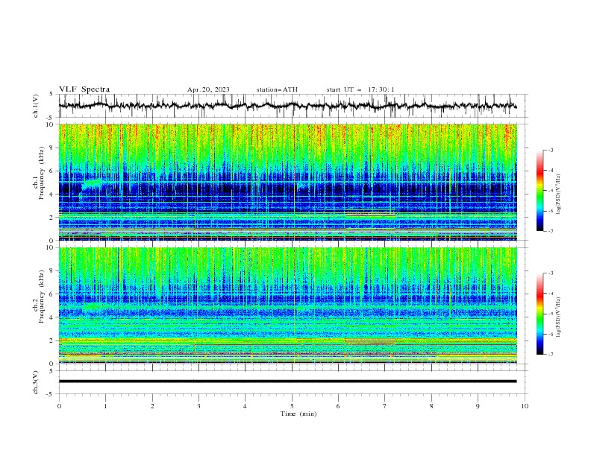Click time axis tick label "7"
This screenshot has height=456, width=591.
pyautogui.click(x=385, y=406)
